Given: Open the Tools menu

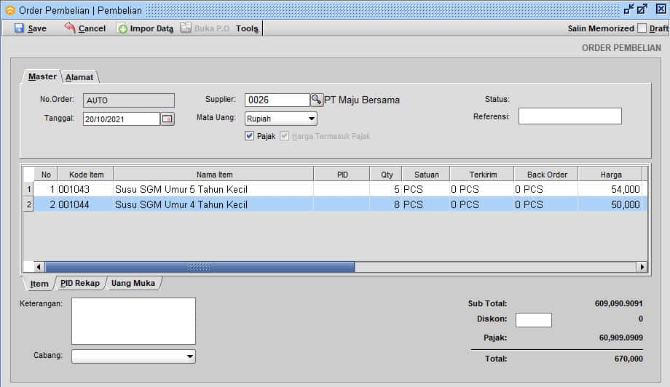Looking at the screenshot, I should pyautogui.click(x=247, y=28).
